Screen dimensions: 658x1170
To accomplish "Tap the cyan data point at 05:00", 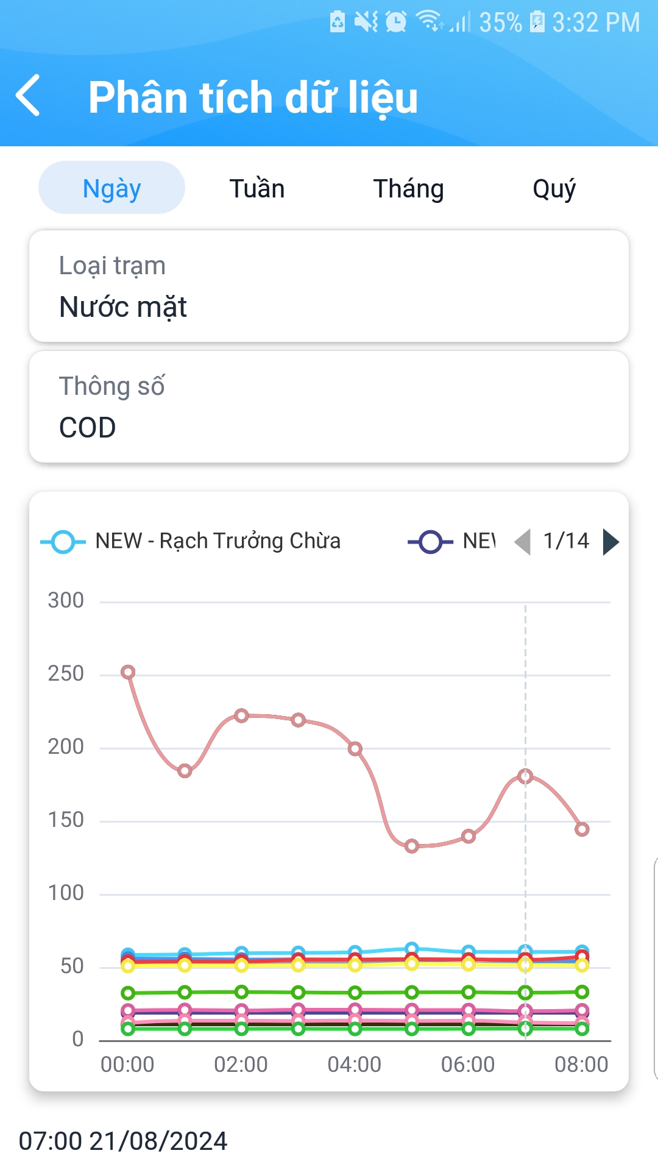I will 412,948.
